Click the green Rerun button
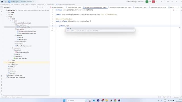Viewport: 182px width, 102px height. (x=147, y=2)
